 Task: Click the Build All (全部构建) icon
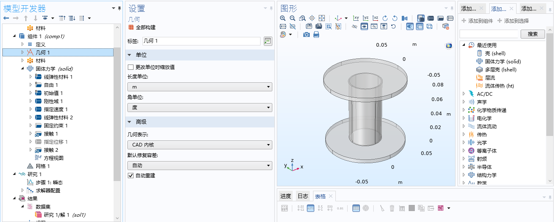click(x=131, y=28)
